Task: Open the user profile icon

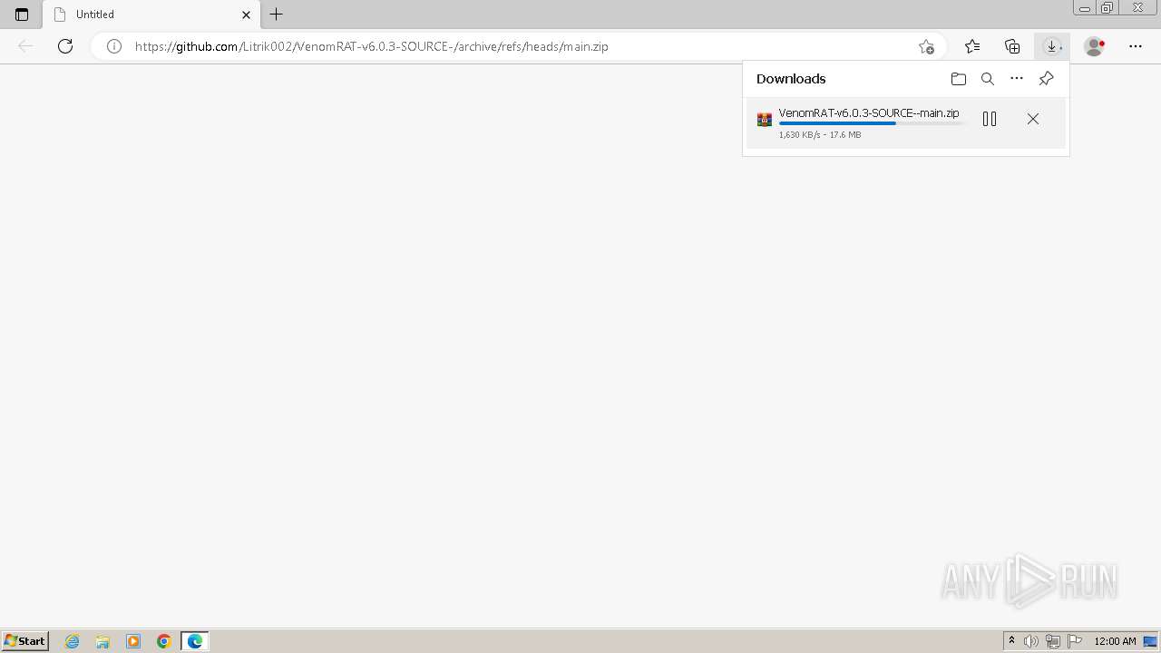Action: pos(1095,46)
